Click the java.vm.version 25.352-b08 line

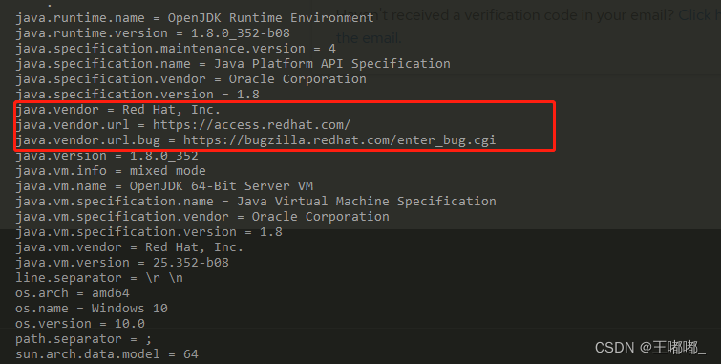[x=122, y=263]
